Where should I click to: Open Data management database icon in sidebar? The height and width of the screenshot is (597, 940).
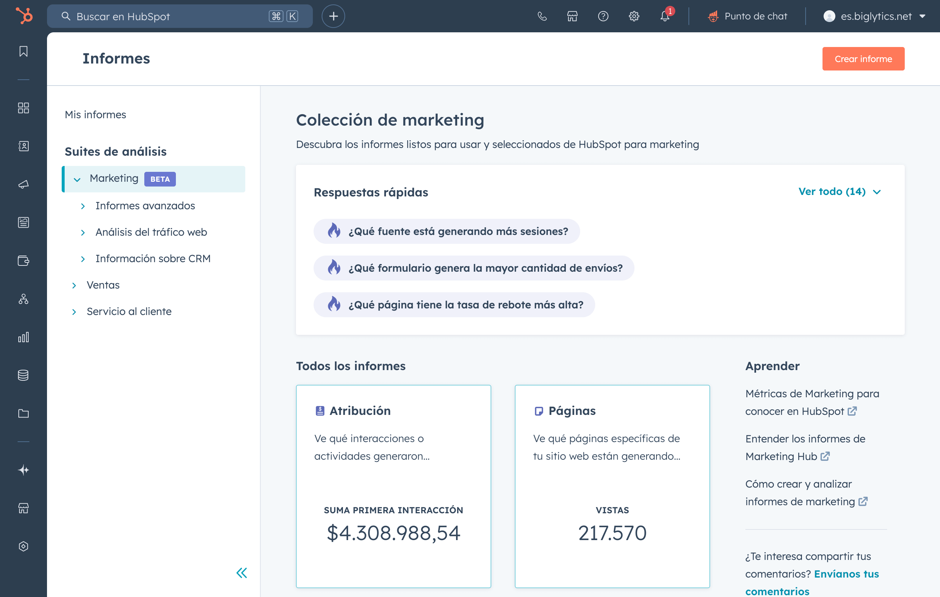(23, 375)
